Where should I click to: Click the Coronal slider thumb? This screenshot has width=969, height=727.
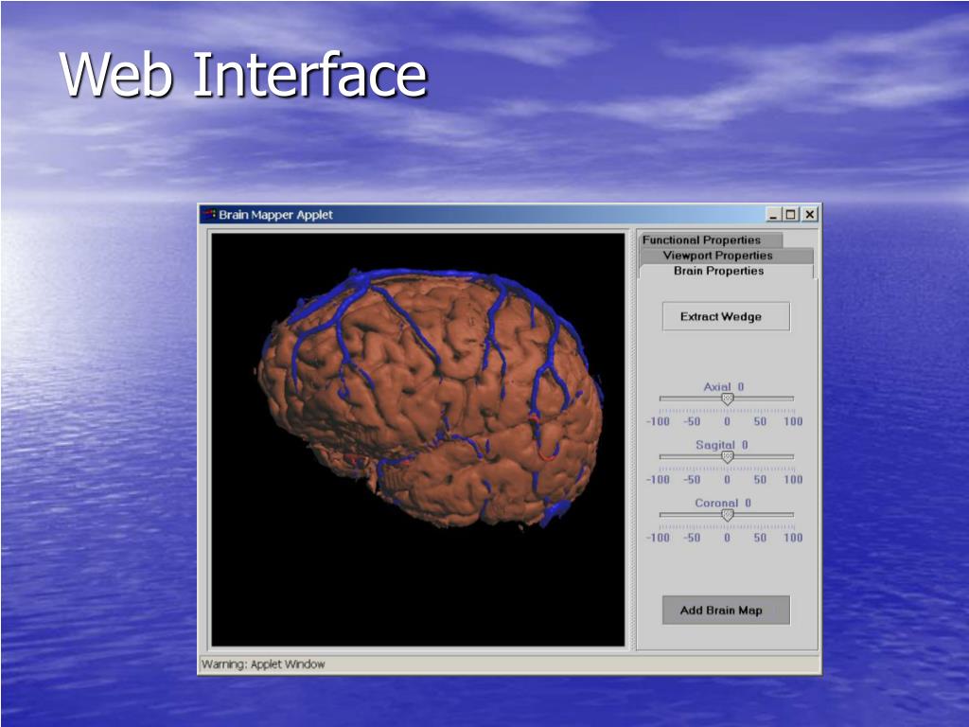[x=728, y=516]
